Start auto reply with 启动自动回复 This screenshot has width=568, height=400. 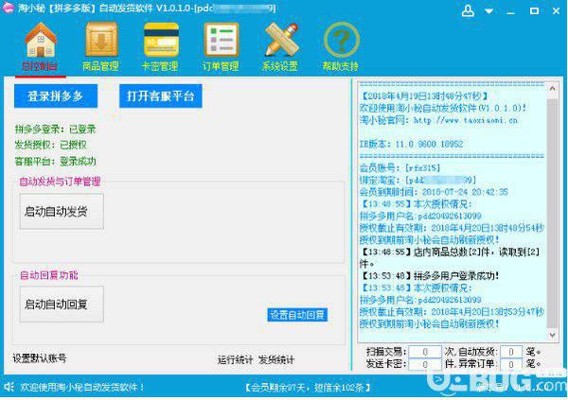point(62,304)
